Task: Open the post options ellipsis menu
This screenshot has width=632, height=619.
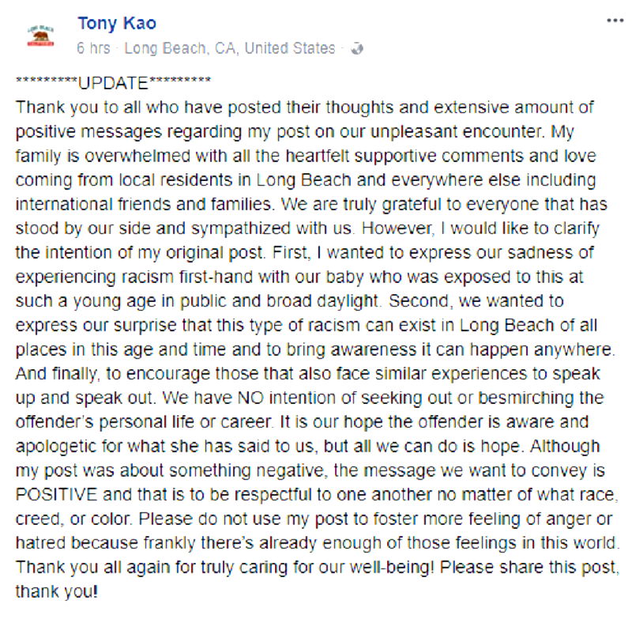Action: point(614,20)
